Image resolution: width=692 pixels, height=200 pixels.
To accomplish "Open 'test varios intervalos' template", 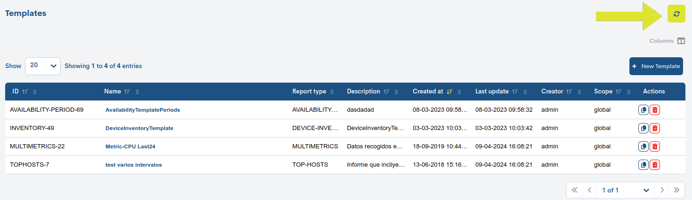I will (134, 165).
